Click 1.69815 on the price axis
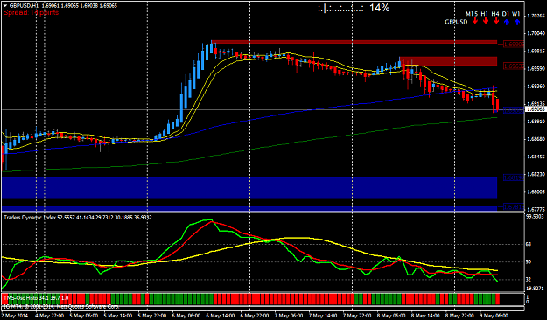The height and width of the screenshot is (320, 547). [x=536, y=51]
